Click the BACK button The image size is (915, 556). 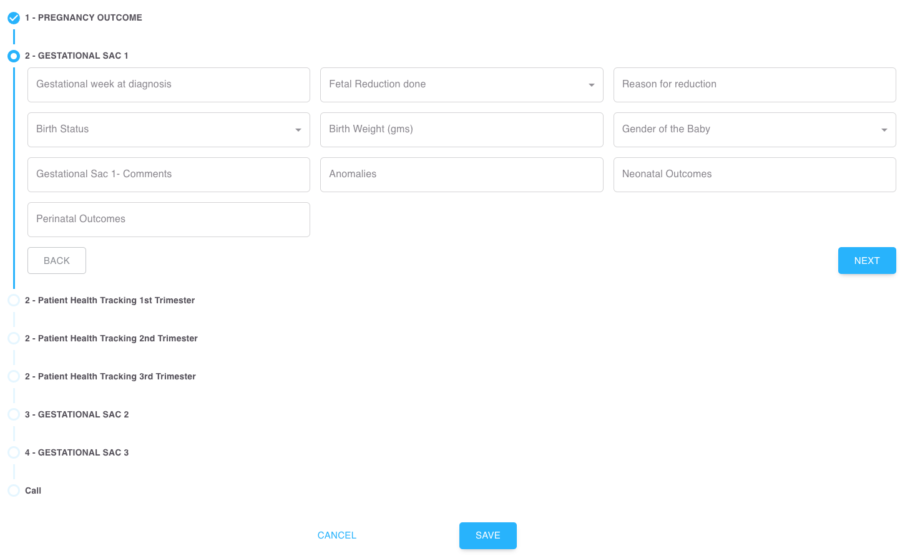tap(57, 261)
